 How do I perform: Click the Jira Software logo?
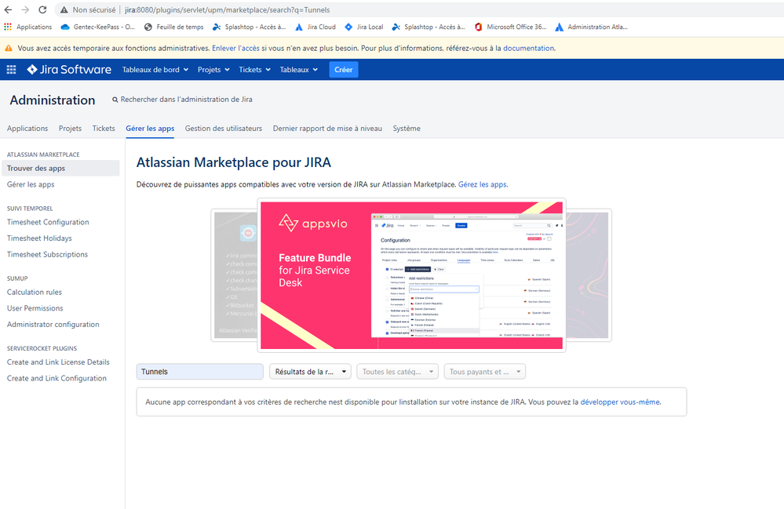tap(69, 70)
